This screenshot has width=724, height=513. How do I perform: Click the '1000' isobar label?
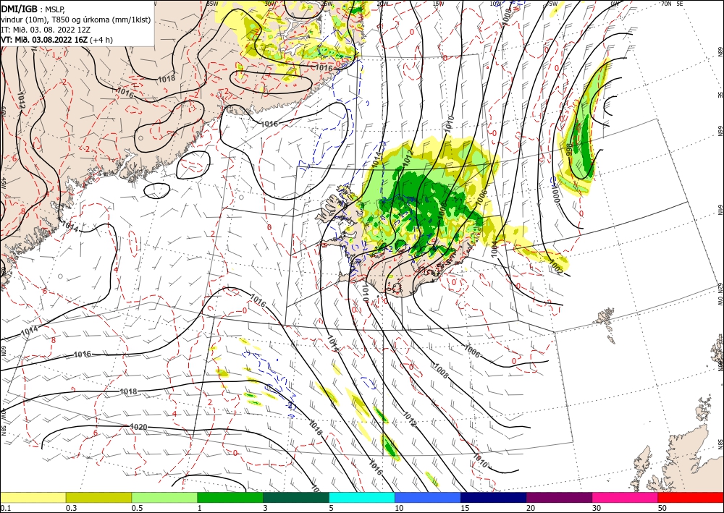[555, 194]
